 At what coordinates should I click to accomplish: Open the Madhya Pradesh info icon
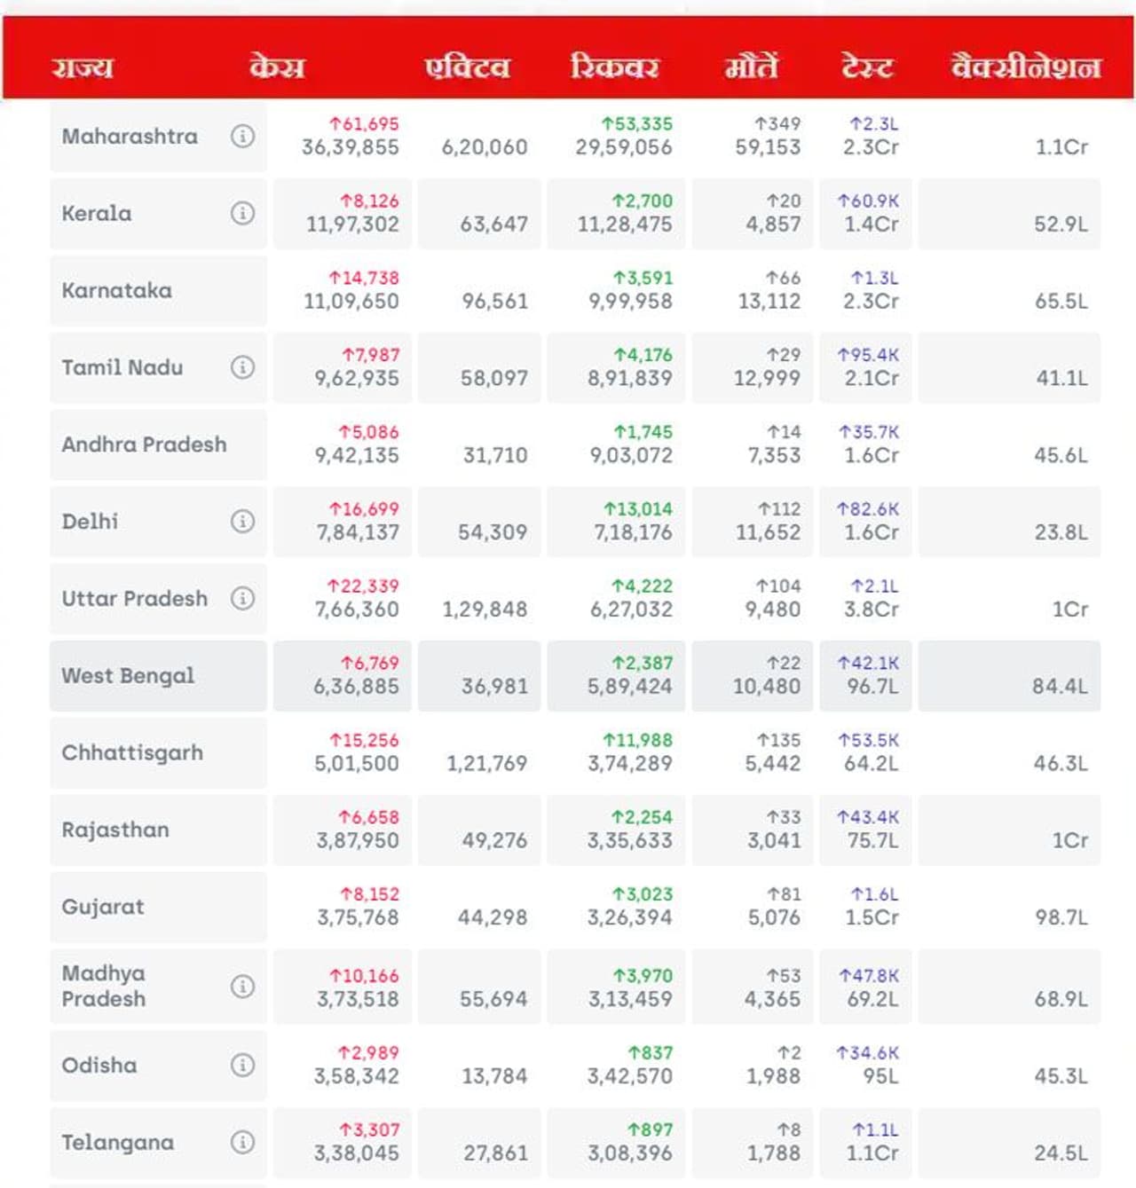242,986
